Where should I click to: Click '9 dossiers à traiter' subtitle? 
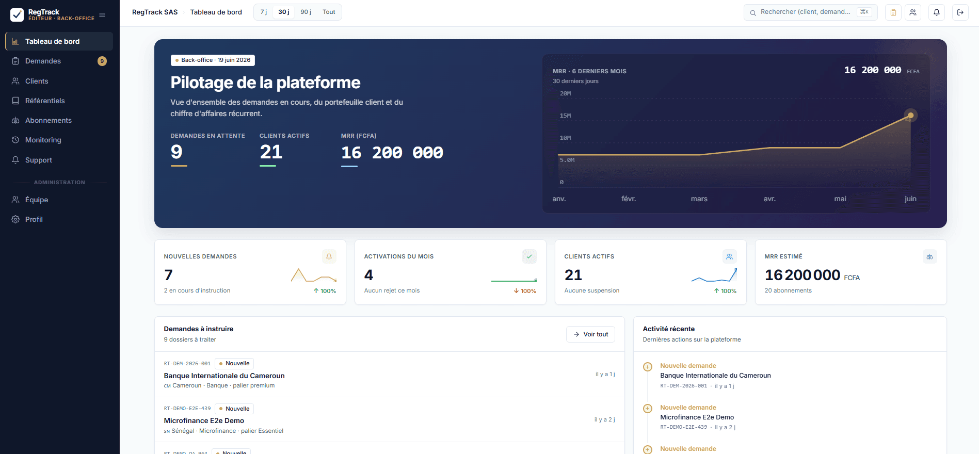(190, 339)
